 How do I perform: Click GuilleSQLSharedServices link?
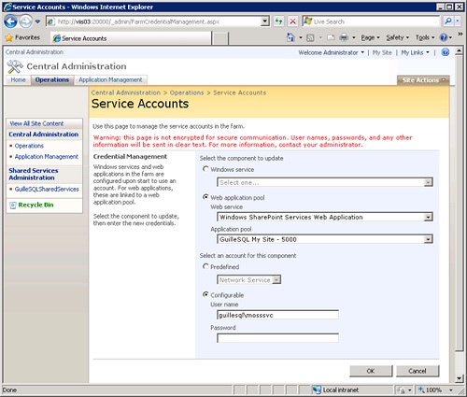[x=47, y=189]
